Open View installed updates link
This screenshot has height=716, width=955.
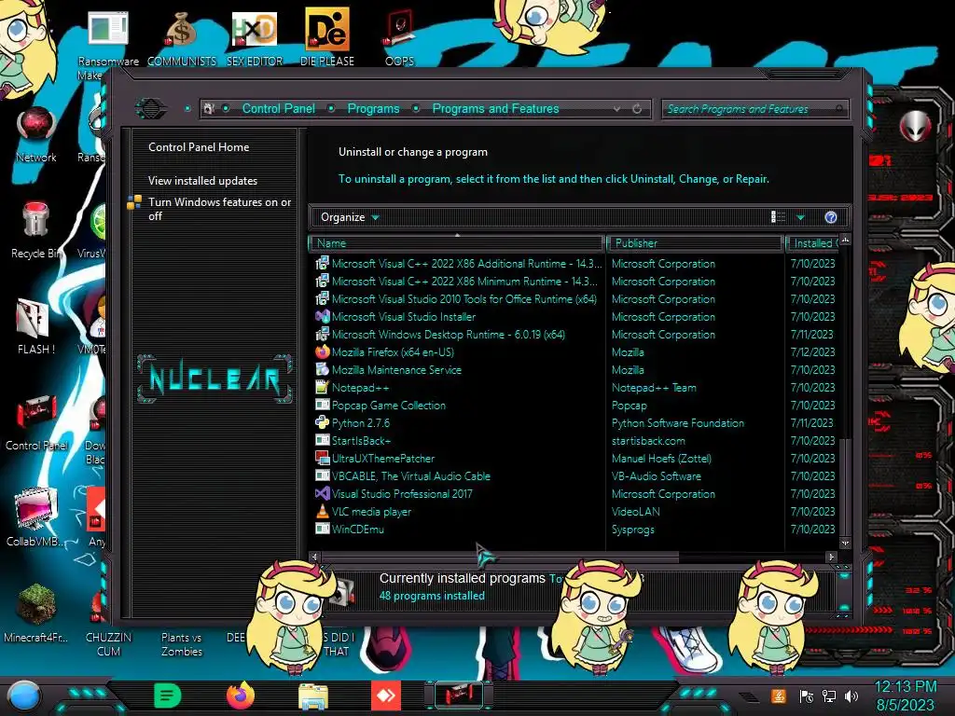coord(202,181)
